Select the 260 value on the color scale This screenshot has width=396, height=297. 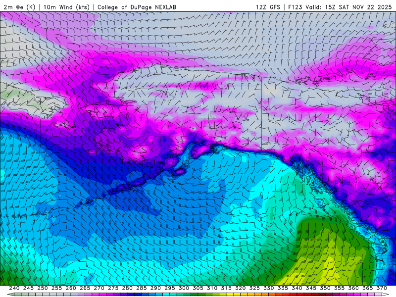71,288
